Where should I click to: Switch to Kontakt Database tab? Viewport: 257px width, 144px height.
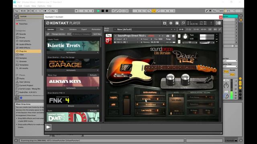point(73,29)
